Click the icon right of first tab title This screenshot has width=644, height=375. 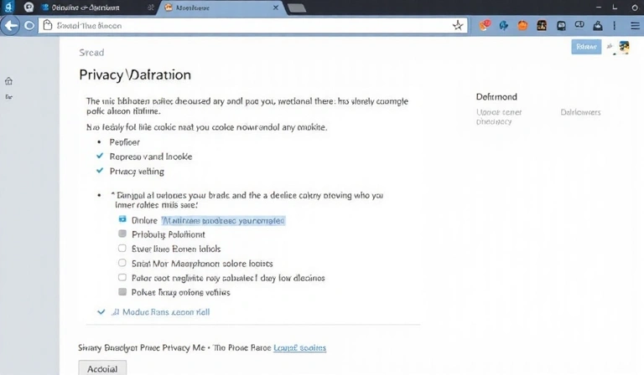[151, 8]
